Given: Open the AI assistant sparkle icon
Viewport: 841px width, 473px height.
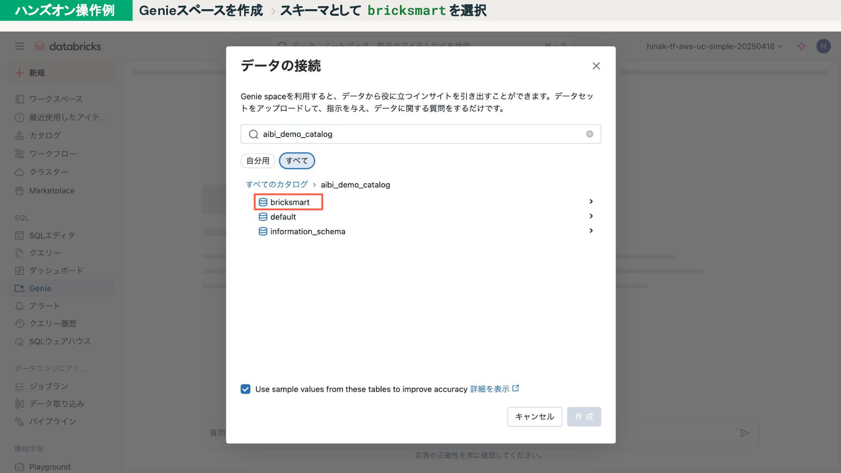Looking at the screenshot, I should [802, 46].
